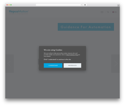Click the 'We are using Cookies' heading
The height and width of the screenshot is (106, 125).
pos(53,50)
